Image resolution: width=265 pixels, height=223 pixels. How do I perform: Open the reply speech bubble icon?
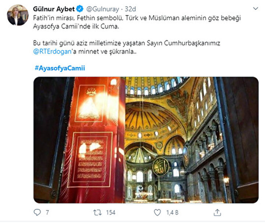pos(37,212)
